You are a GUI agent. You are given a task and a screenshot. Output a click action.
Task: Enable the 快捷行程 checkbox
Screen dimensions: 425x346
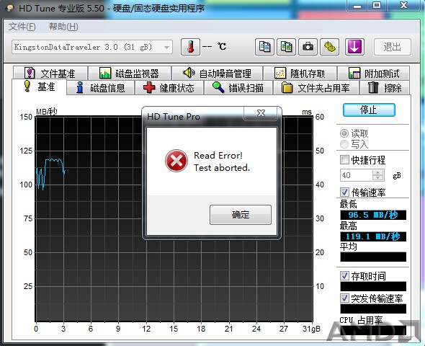click(x=344, y=160)
